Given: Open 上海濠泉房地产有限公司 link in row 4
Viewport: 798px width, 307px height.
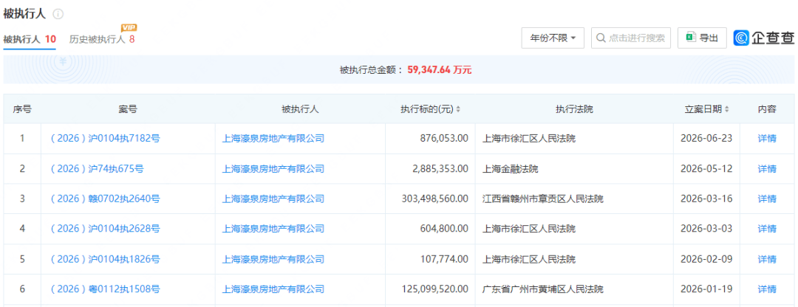Looking at the screenshot, I should point(273,229).
